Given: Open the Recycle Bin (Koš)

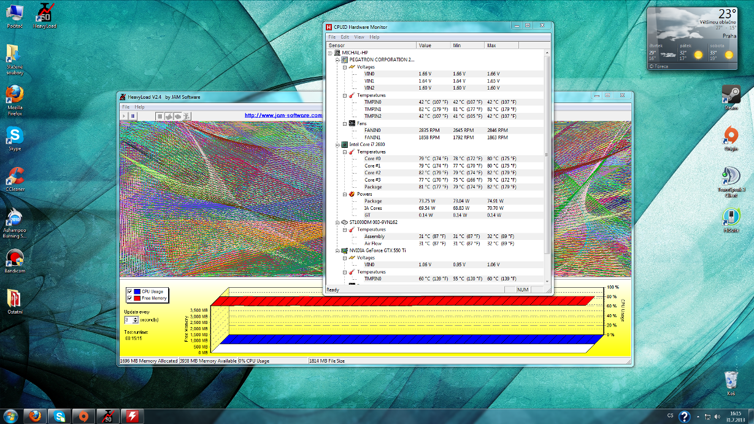Looking at the screenshot, I should click(x=731, y=379).
